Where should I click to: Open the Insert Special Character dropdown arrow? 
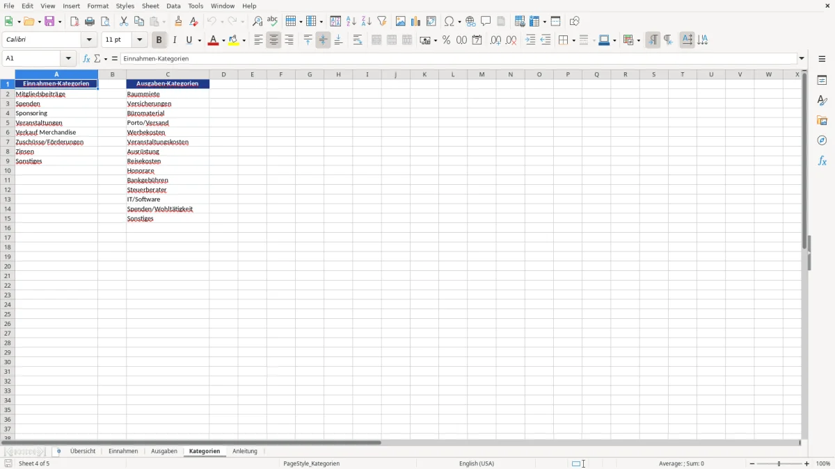click(x=459, y=22)
